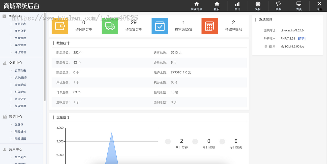Screen dimensions: 327x164
Task: Click the yellow wallet 待付款订单 icon
Action: tap(60, 26)
